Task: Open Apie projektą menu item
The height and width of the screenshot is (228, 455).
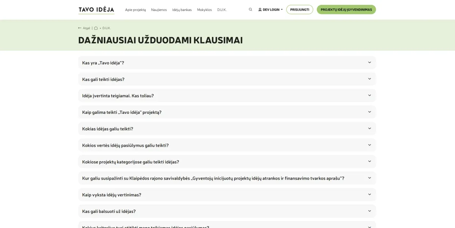Action: coord(135,10)
